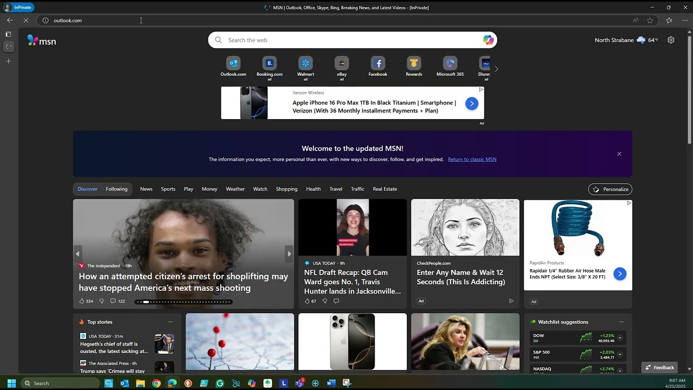Open File Explorer from the taskbar

pyautogui.click(x=140, y=383)
